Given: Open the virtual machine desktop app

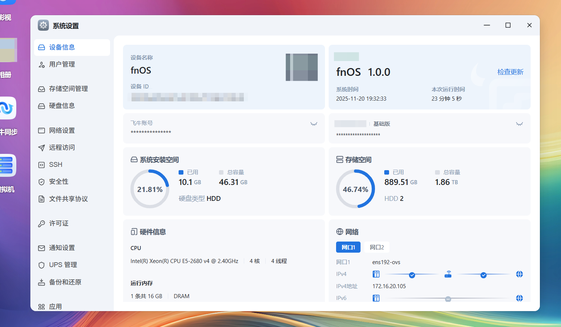Looking at the screenshot, I should 7,165.
